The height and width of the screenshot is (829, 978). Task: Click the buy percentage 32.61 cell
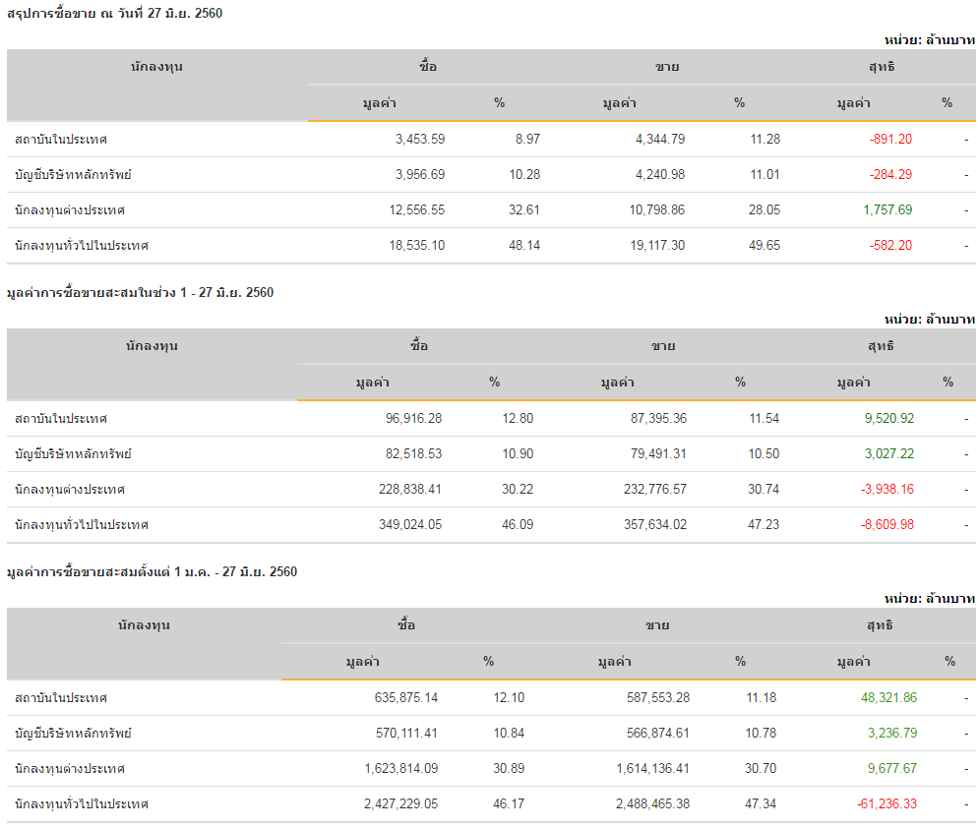pyautogui.click(x=524, y=210)
